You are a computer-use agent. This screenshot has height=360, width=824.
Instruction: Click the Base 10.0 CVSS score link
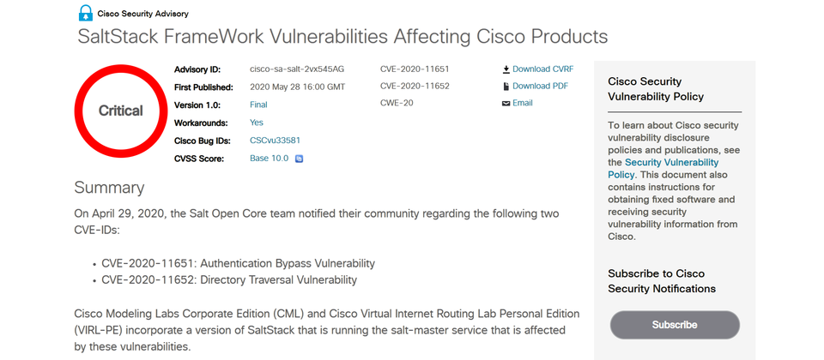[x=269, y=158]
